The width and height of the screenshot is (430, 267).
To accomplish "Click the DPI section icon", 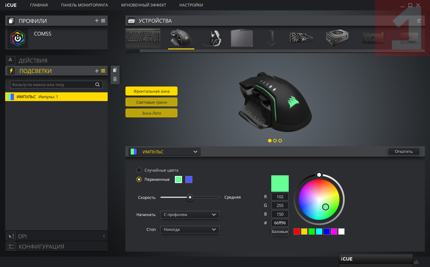I will (x=11, y=236).
